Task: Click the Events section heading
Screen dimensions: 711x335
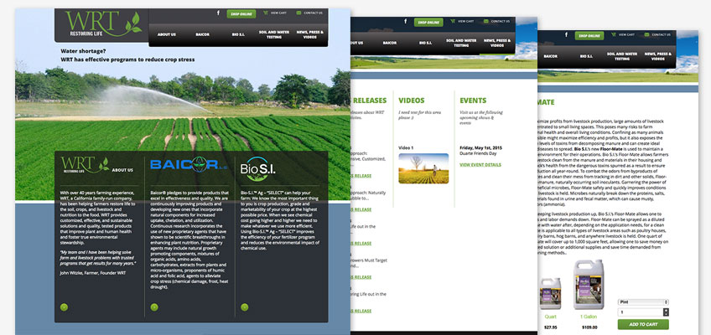Action: click(473, 100)
